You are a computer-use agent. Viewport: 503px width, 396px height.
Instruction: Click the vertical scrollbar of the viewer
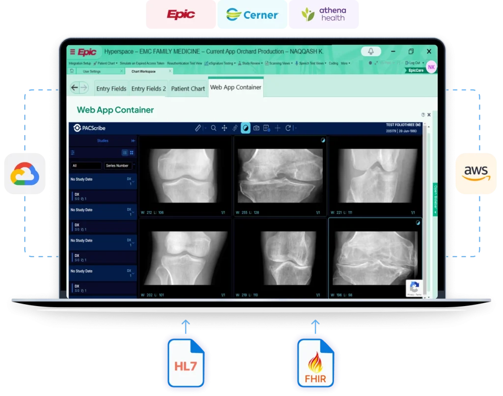425,210
